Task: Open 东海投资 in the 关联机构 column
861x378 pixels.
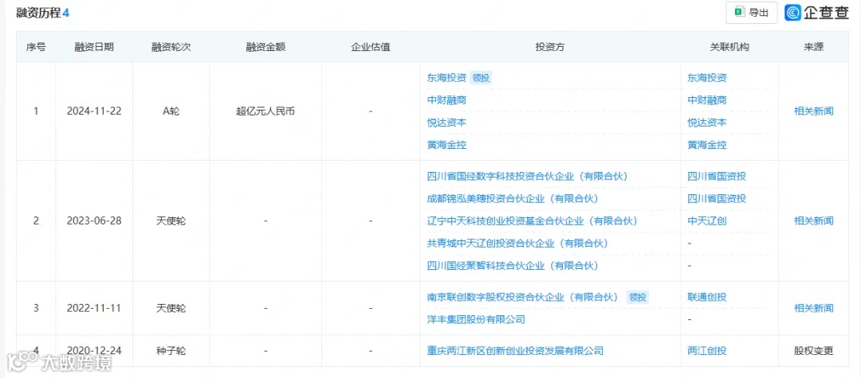Action: point(706,78)
